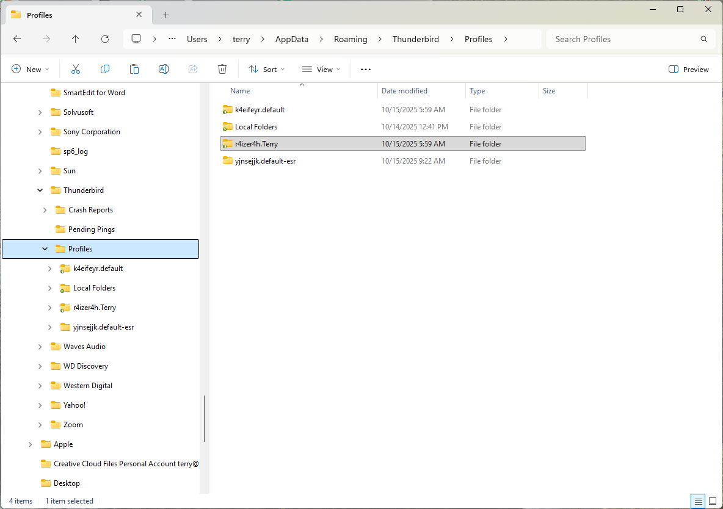The width and height of the screenshot is (723, 509).
Task: Toggle the Preview pane
Action: 689,70
